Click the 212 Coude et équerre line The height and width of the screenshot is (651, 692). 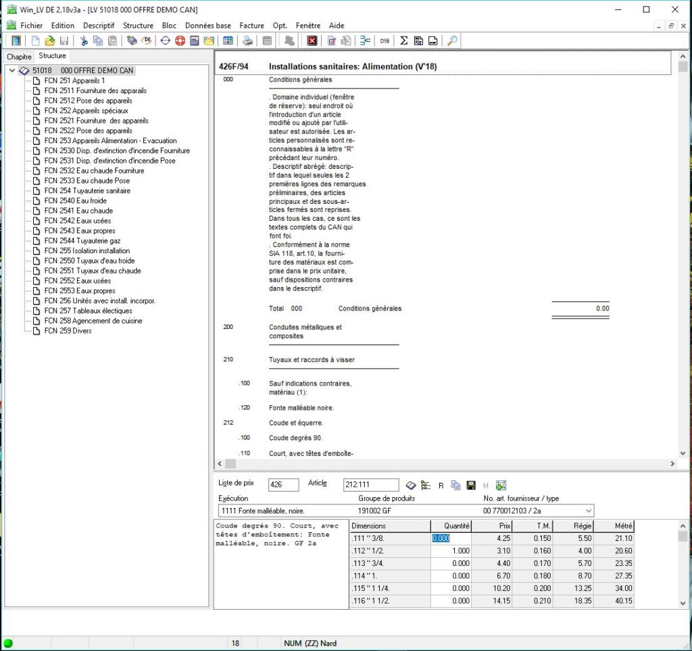(296, 423)
